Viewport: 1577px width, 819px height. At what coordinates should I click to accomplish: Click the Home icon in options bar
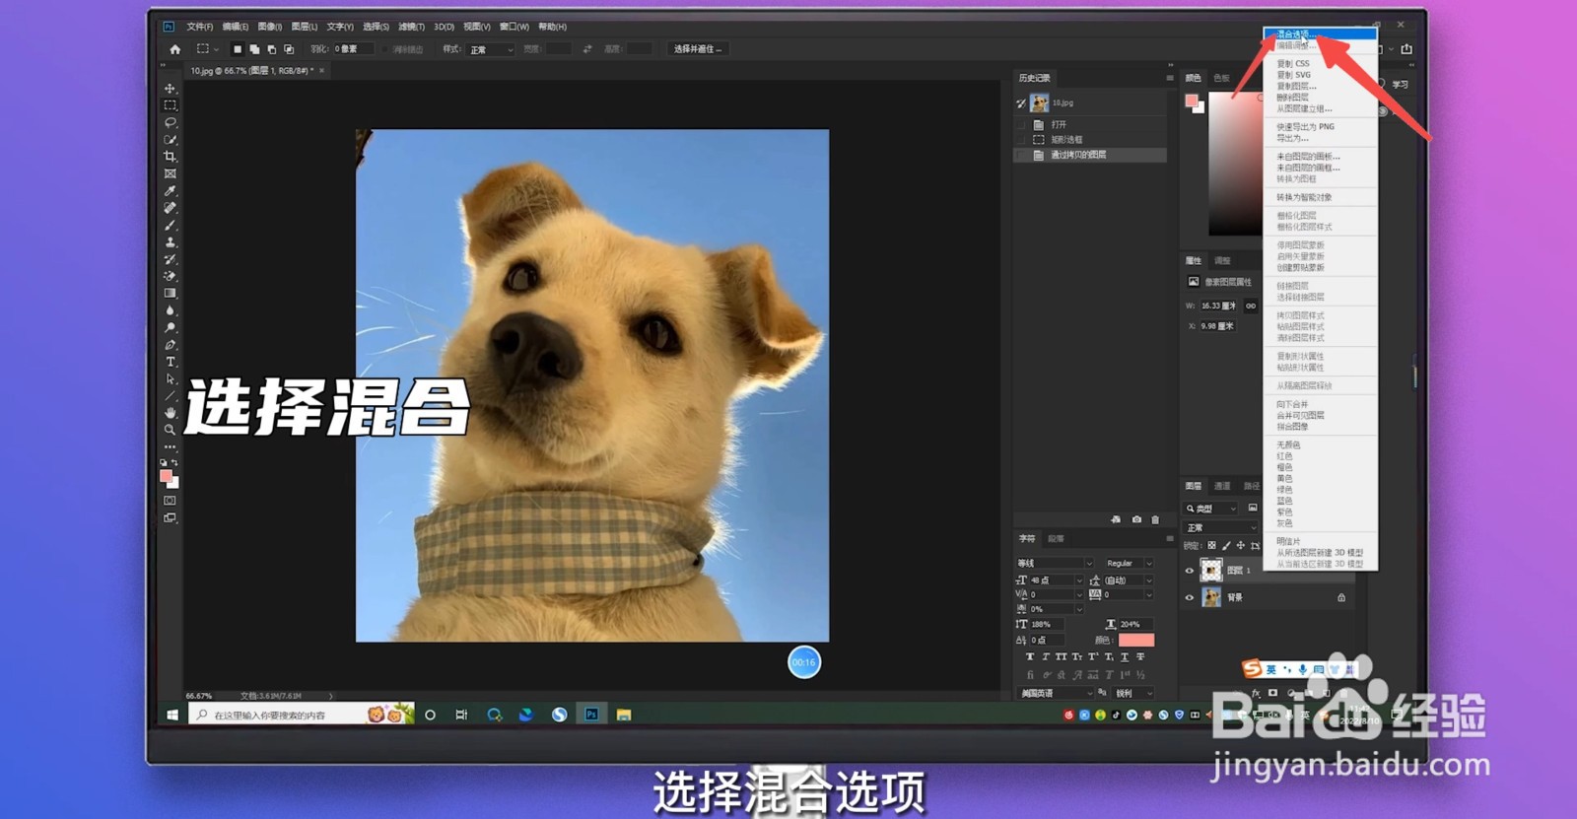click(175, 49)
